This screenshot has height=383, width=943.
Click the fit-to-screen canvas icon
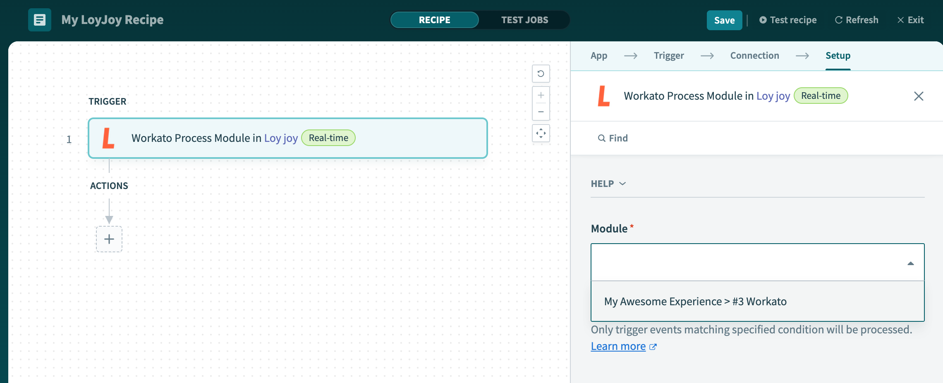[x=541, y=134]
